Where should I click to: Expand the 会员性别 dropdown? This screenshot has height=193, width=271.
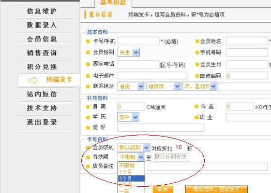pos(129,53)
